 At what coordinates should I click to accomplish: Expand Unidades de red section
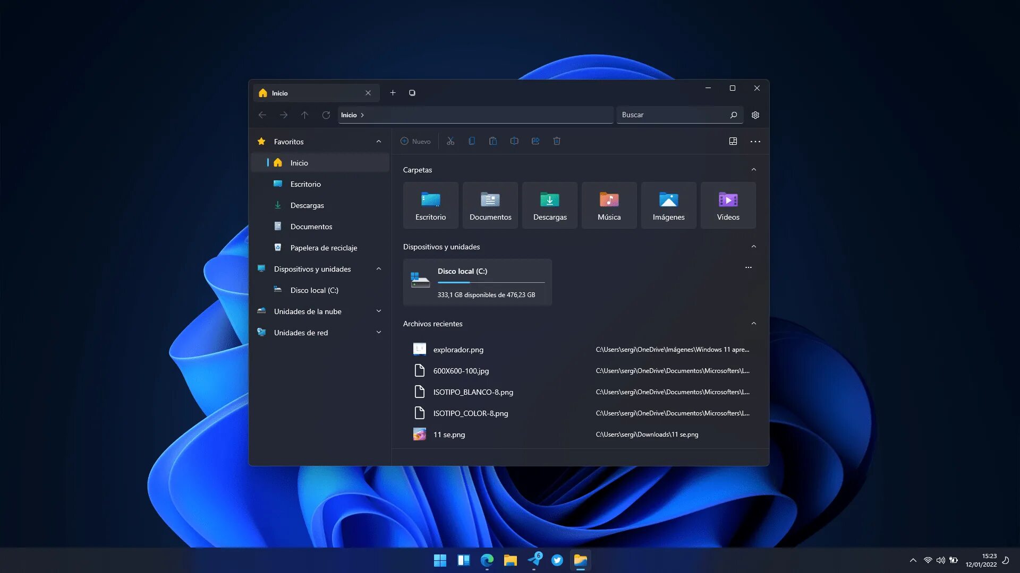click(x=379, y=333)
